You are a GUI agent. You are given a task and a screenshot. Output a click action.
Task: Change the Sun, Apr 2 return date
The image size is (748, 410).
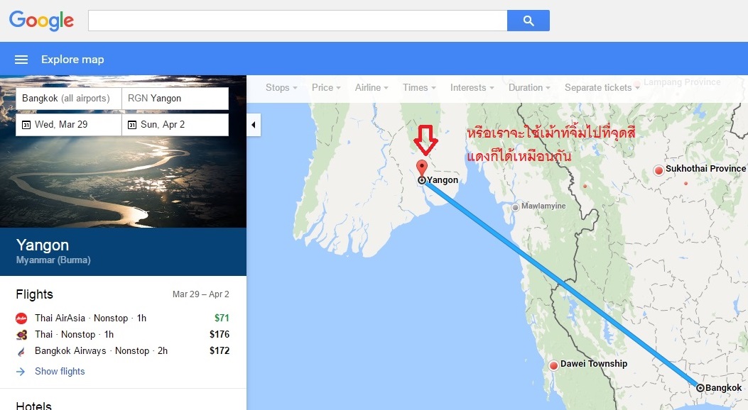tap(175, 125)
